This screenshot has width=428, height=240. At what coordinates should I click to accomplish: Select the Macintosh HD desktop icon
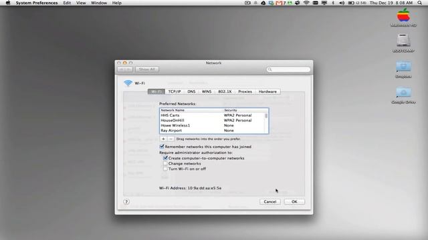coord(403,17)
